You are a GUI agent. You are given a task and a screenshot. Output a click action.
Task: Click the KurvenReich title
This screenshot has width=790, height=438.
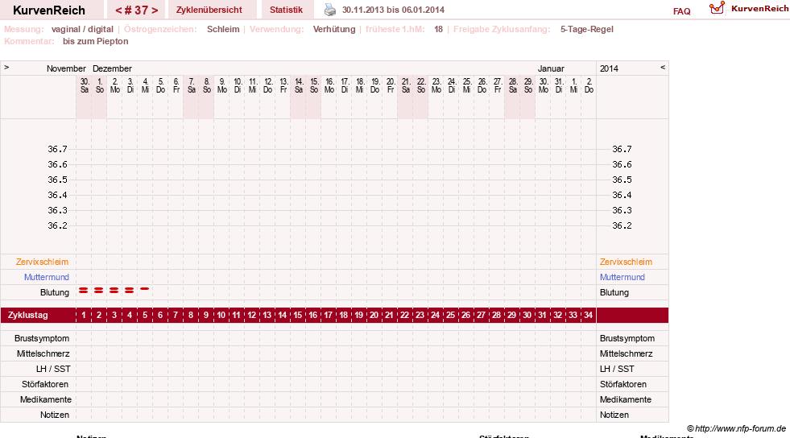pyautogui.click(x=49, y=10)
